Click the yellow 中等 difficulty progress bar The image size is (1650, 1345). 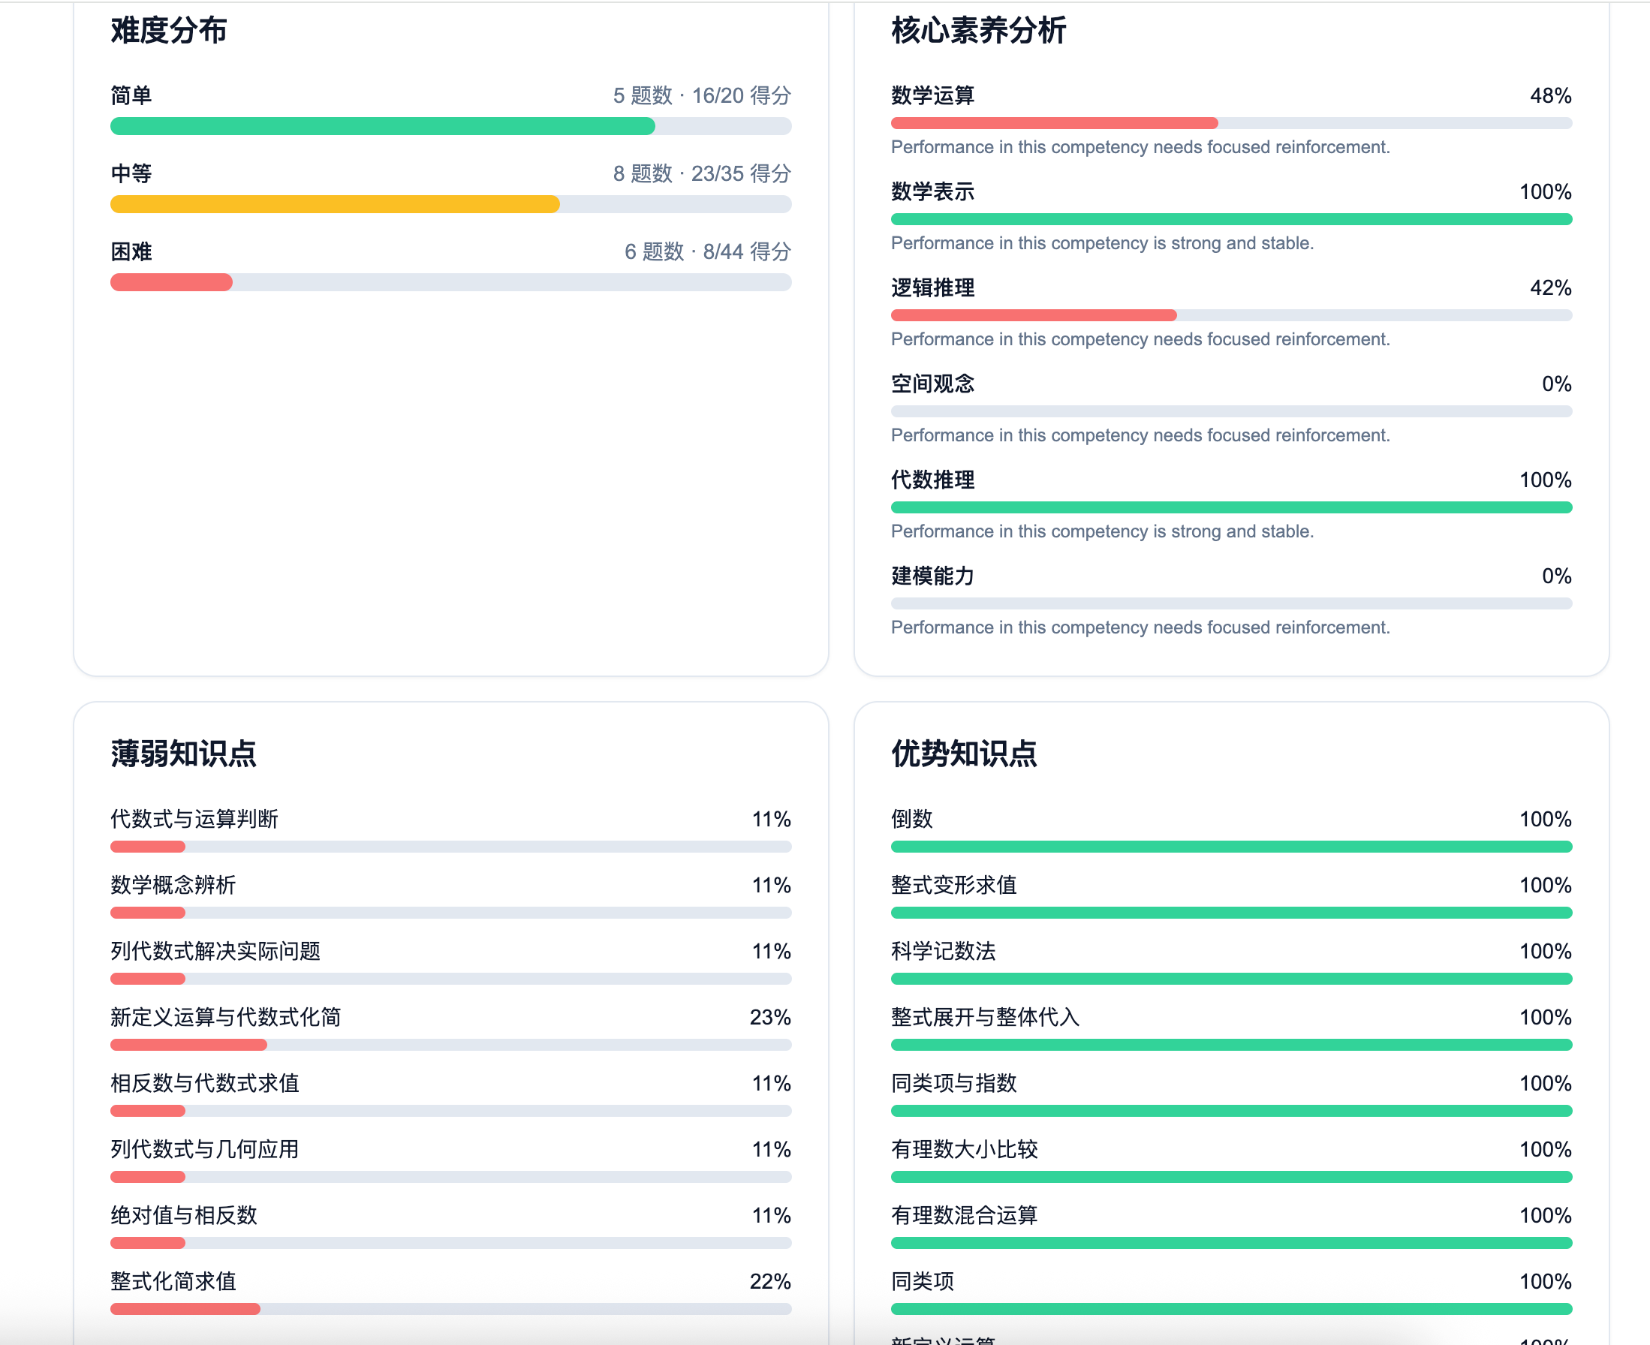(450, 203)
